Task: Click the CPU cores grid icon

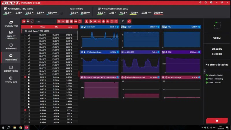Action: [61, 13]
